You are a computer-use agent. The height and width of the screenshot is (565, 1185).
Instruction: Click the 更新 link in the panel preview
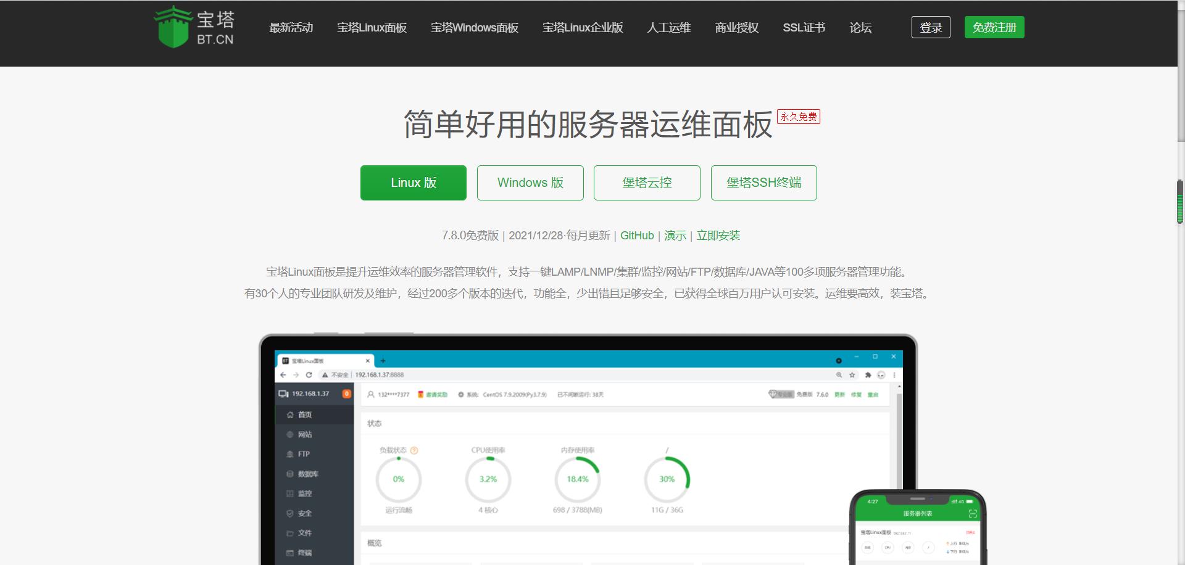click(839, 395)
